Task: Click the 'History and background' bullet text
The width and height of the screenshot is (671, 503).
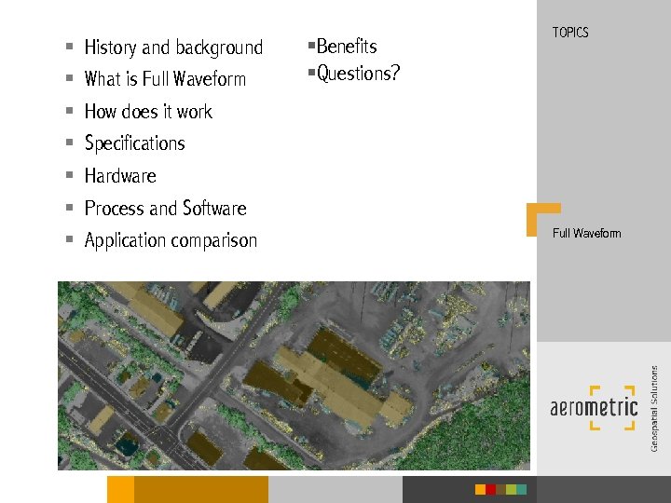Action: [173, 48]
